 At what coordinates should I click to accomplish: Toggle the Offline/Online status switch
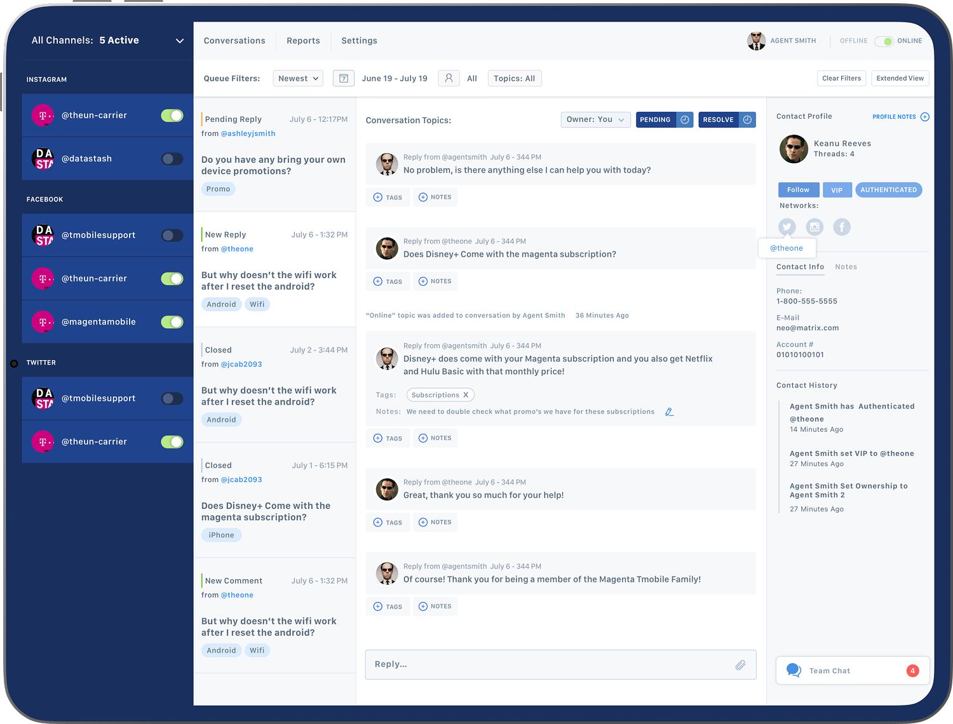pyautogui.click(x=884, y=41)
